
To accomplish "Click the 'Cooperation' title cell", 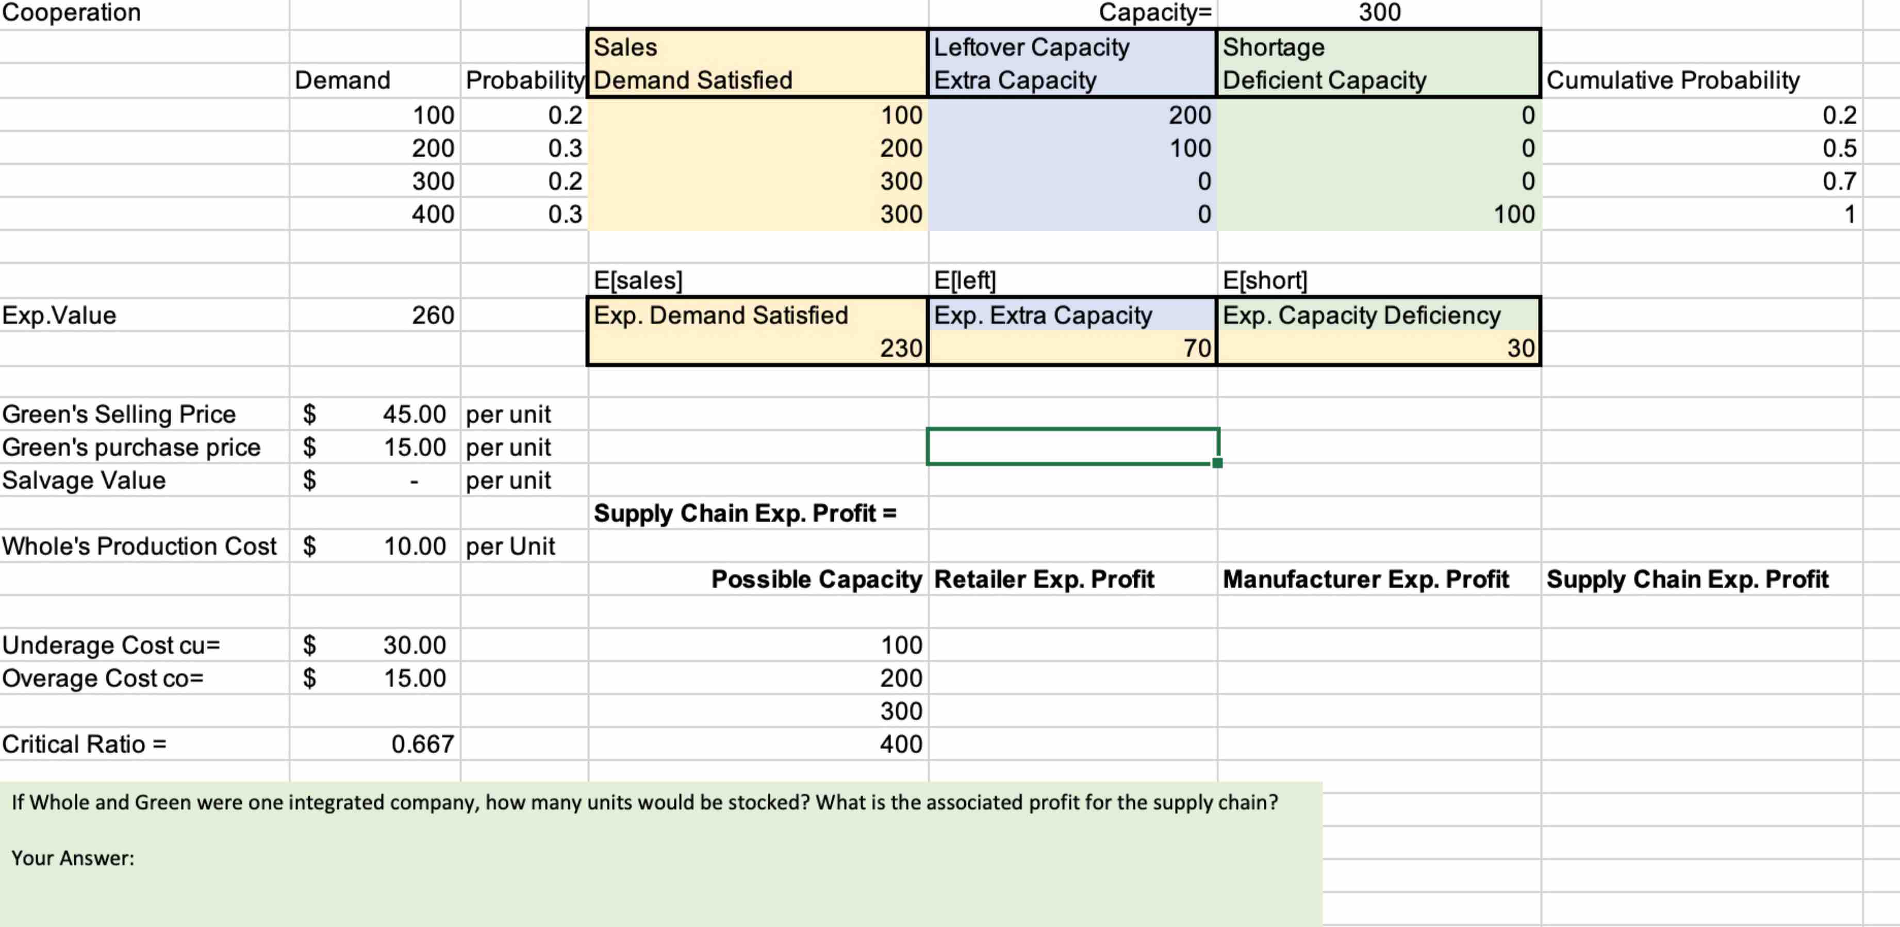I will (x=144, y=13).
